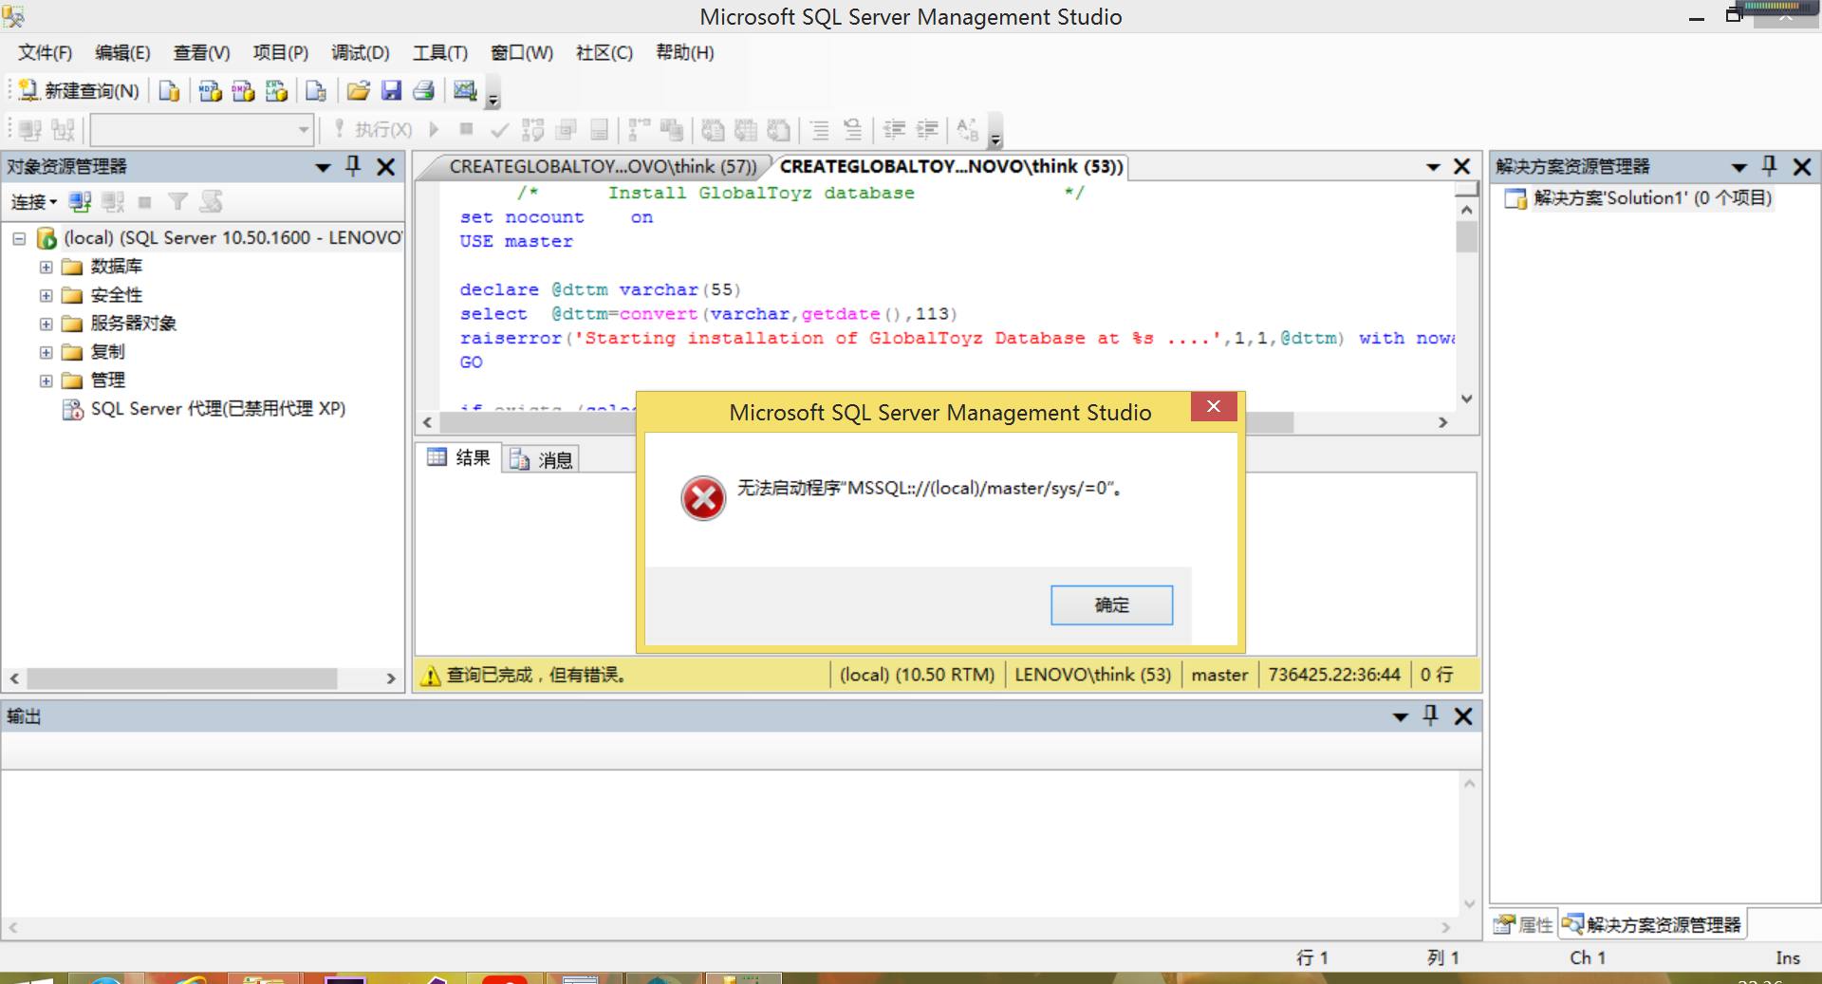Screen dimensions: 1822x984
Task: Click the Object Explorer script refresh icon
Action: [x=211, y=201]
